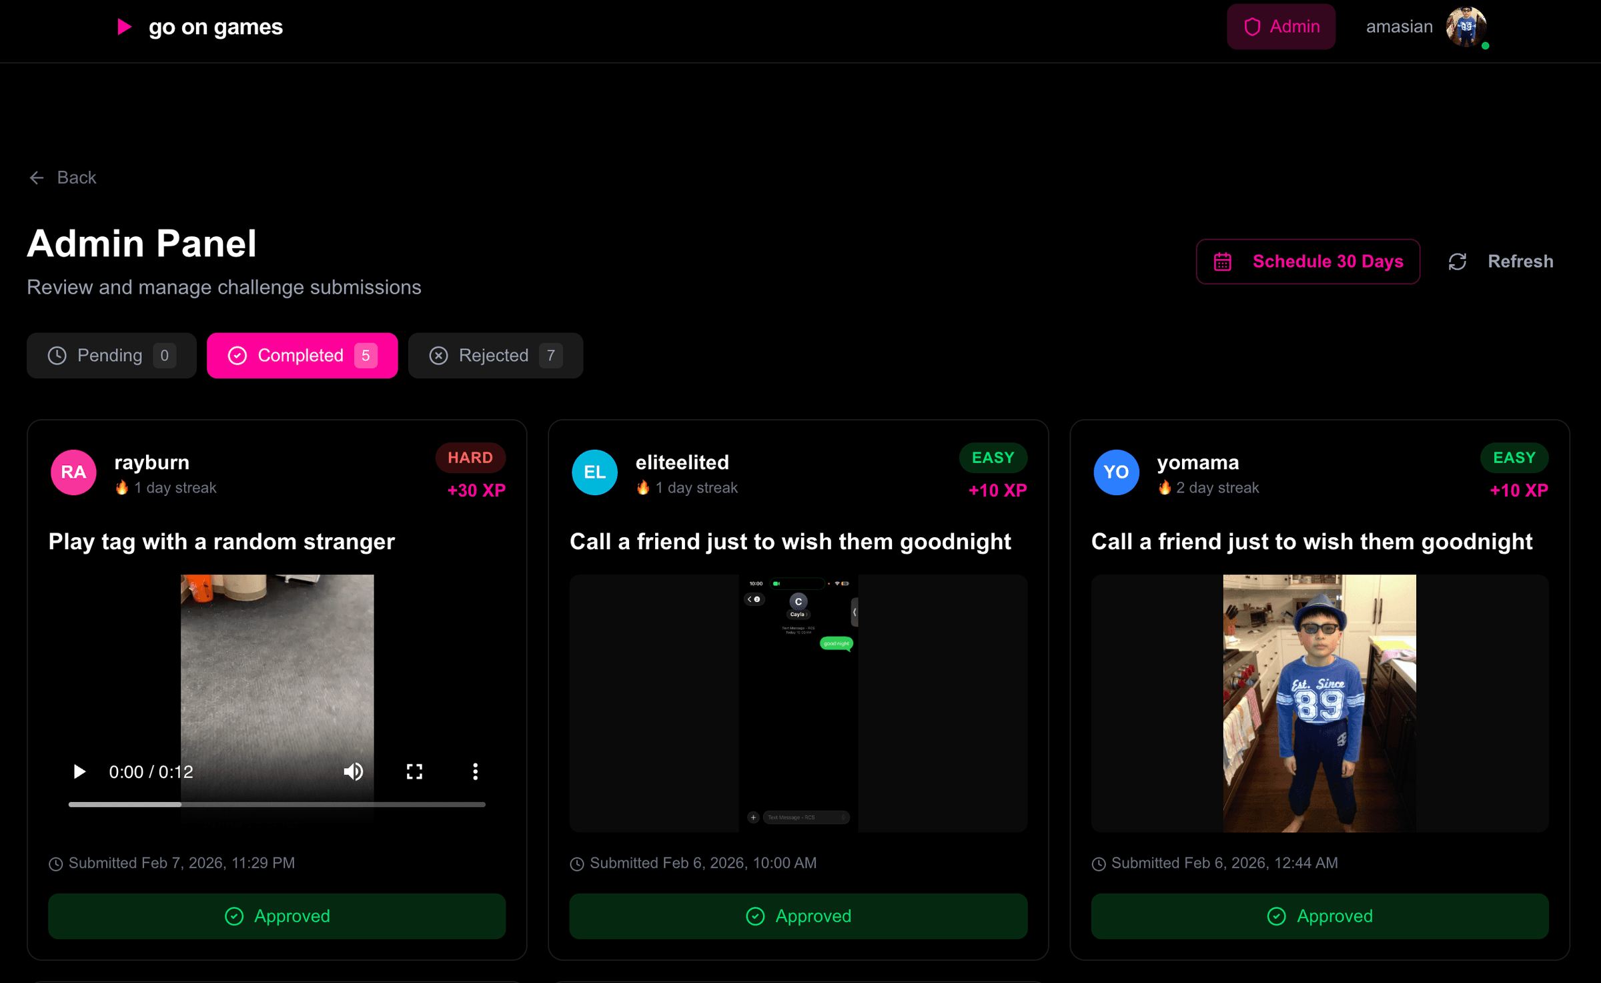Screen dimensions: 1601x983
Task: Open the Admin shield button
Action: click(x=1280, y=27)
